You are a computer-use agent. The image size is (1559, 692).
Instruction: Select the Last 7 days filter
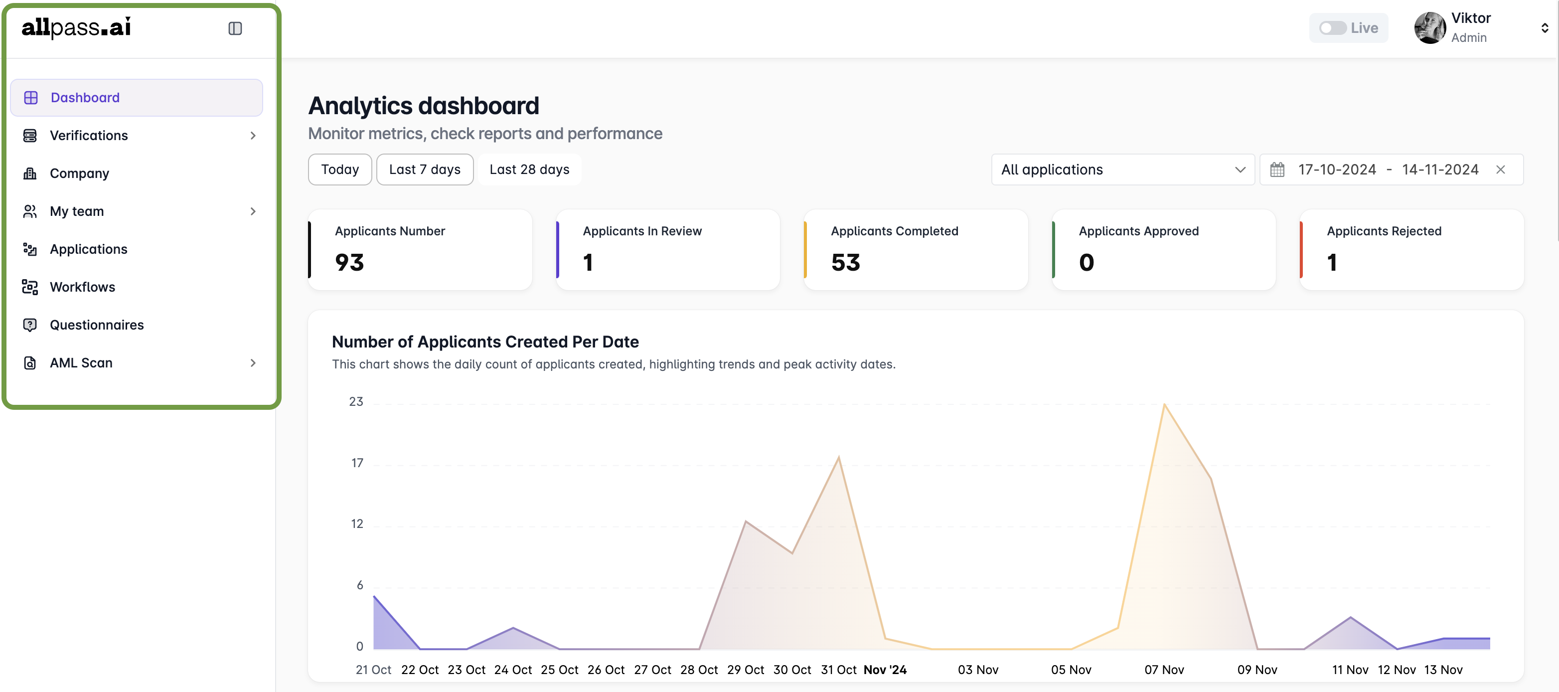point(424,170)
